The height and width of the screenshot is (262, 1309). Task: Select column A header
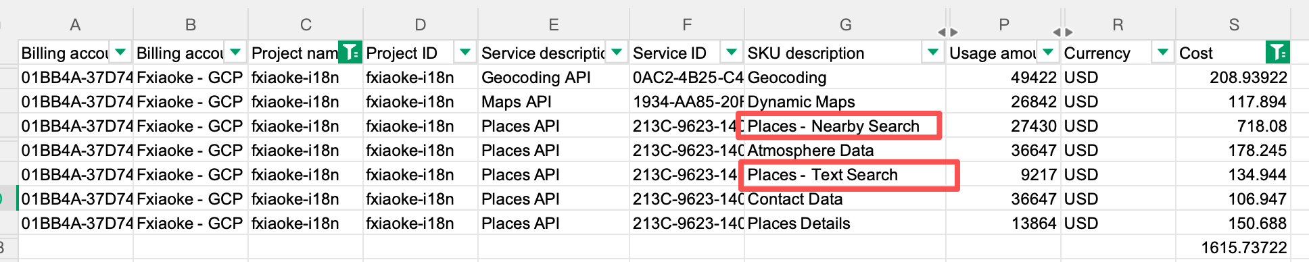pyautogui.click(x=76, y=24)
